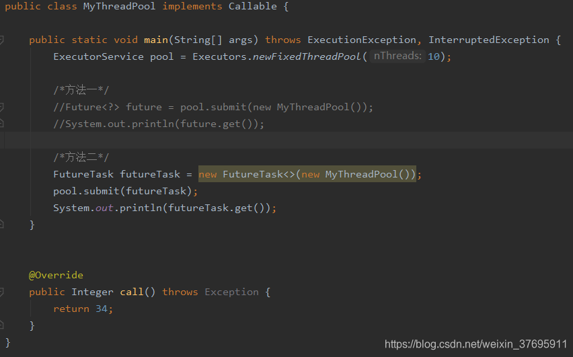Click the 'class' keyword in the declaration
The width and height of the screenshot is (573, 357).
click(62, 6)
